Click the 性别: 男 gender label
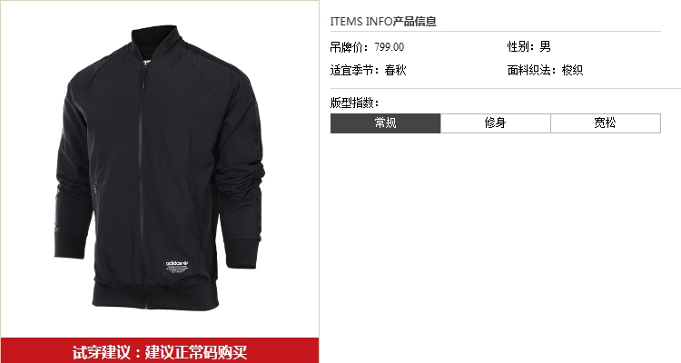 pyautogui.click(x=529, y=46)
